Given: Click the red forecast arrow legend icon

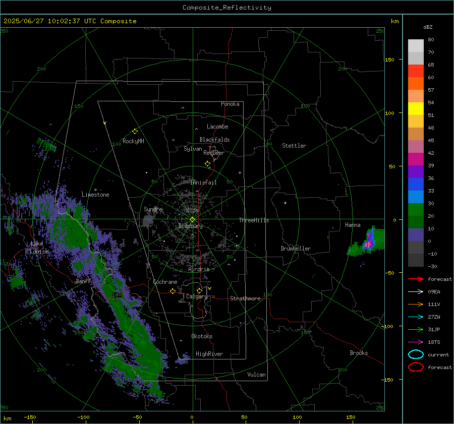Looking at the screenshot, I should pyautogui.click(x=416, y=279).
